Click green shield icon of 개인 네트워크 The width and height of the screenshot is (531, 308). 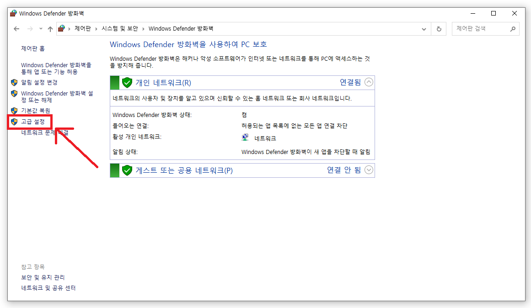click(127, 83)
